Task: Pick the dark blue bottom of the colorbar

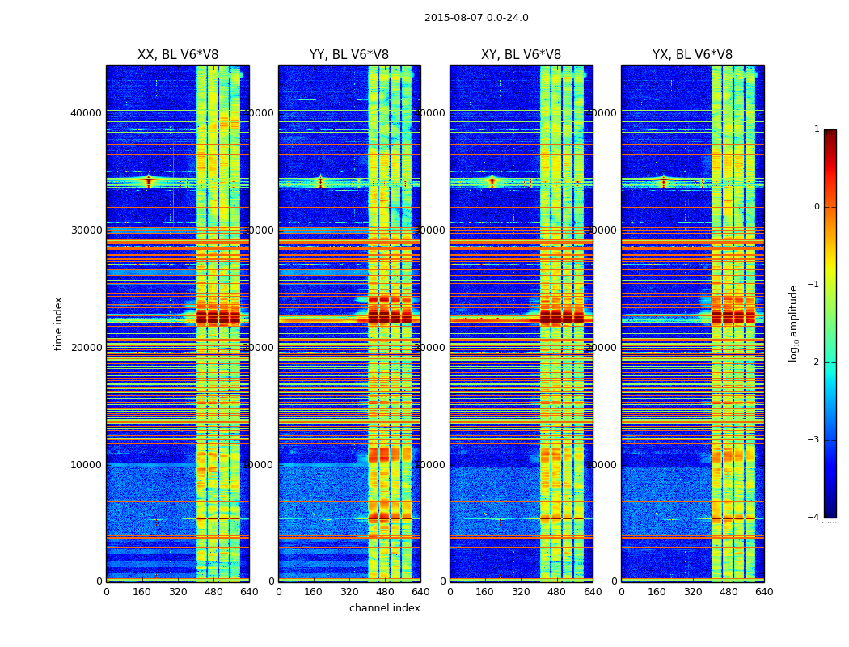Action: pos(830,512)
